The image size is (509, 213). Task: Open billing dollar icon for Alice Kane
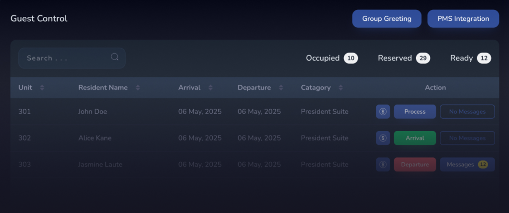tap(383, 138)
